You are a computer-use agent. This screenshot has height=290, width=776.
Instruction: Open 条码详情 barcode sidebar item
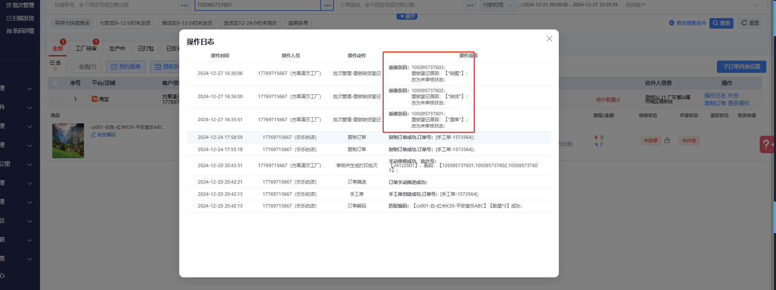pos(20,31)
